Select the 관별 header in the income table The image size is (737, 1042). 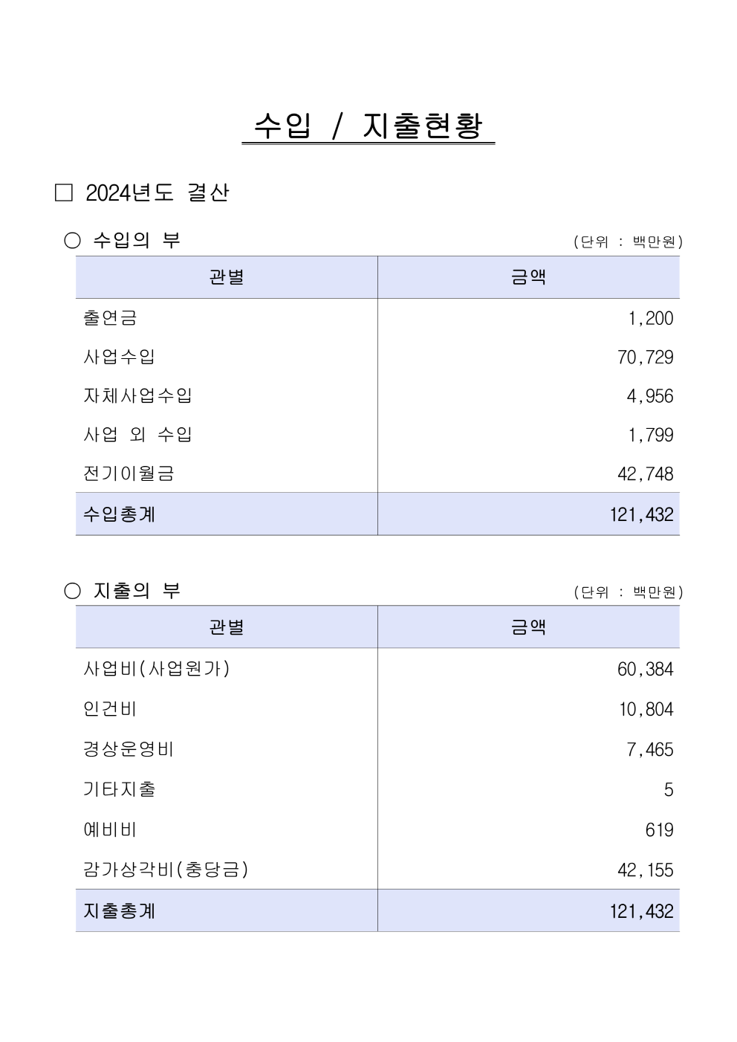pos(227,277)
